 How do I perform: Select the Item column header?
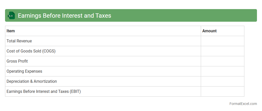tap(11, 31)
